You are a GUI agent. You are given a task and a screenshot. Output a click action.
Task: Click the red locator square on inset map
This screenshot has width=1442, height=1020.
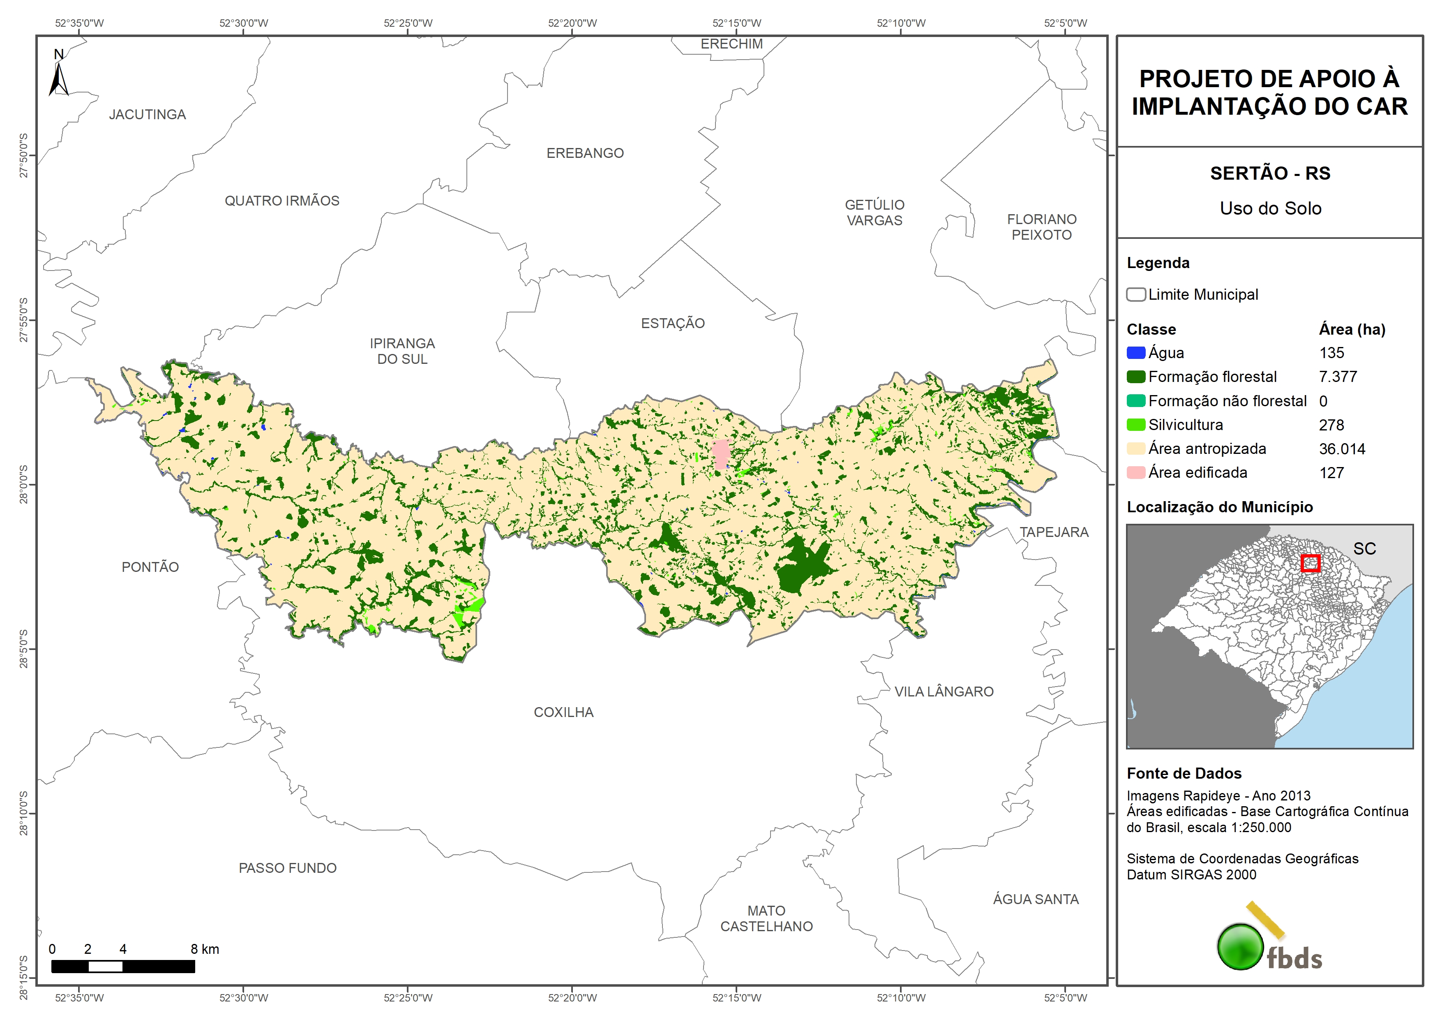pyautogui.click(x=1310, y=563)
